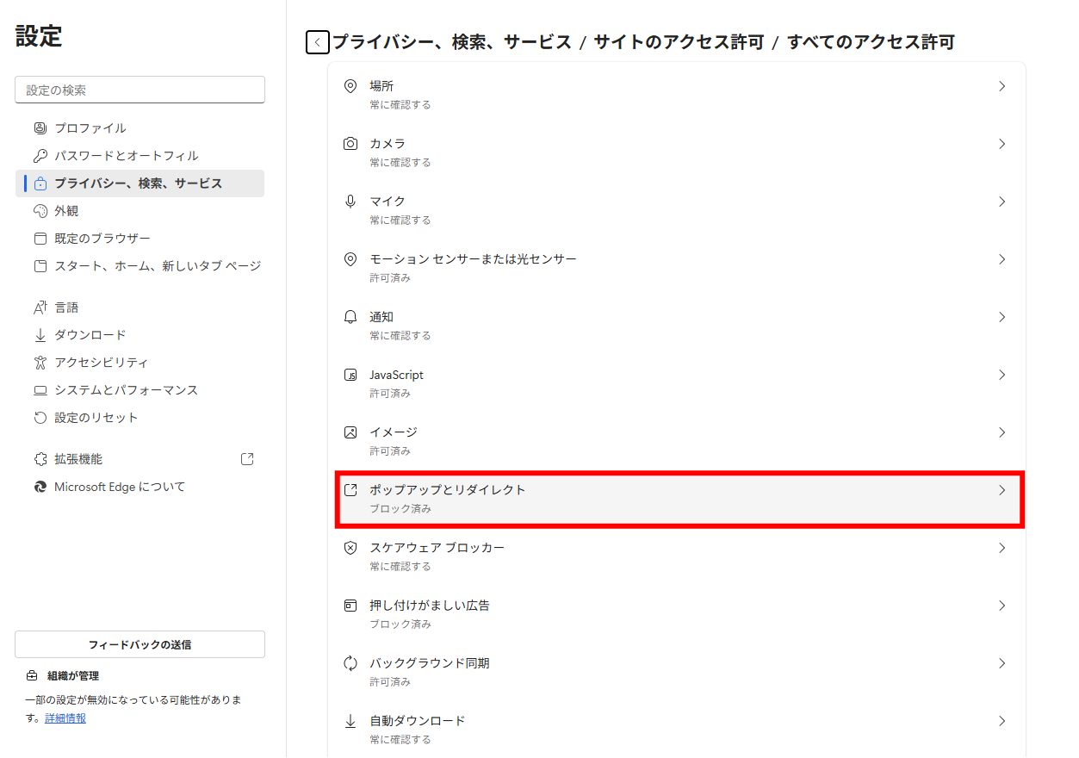
Task: Click the 設定のリセット reset icon
Action: (40, 418)
